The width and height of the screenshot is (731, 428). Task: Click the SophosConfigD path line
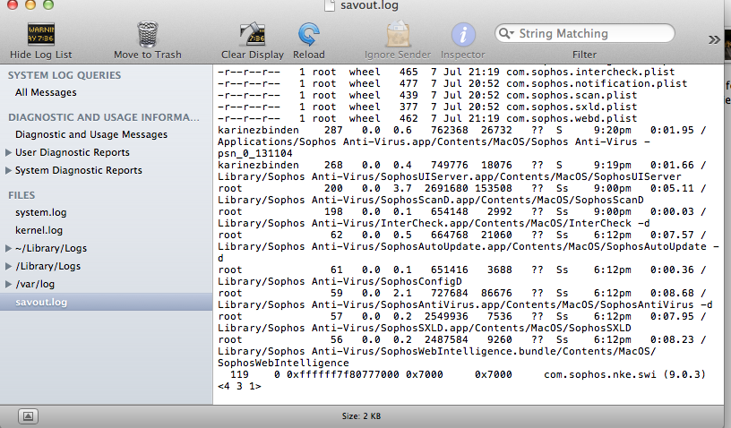click(340, 281)
